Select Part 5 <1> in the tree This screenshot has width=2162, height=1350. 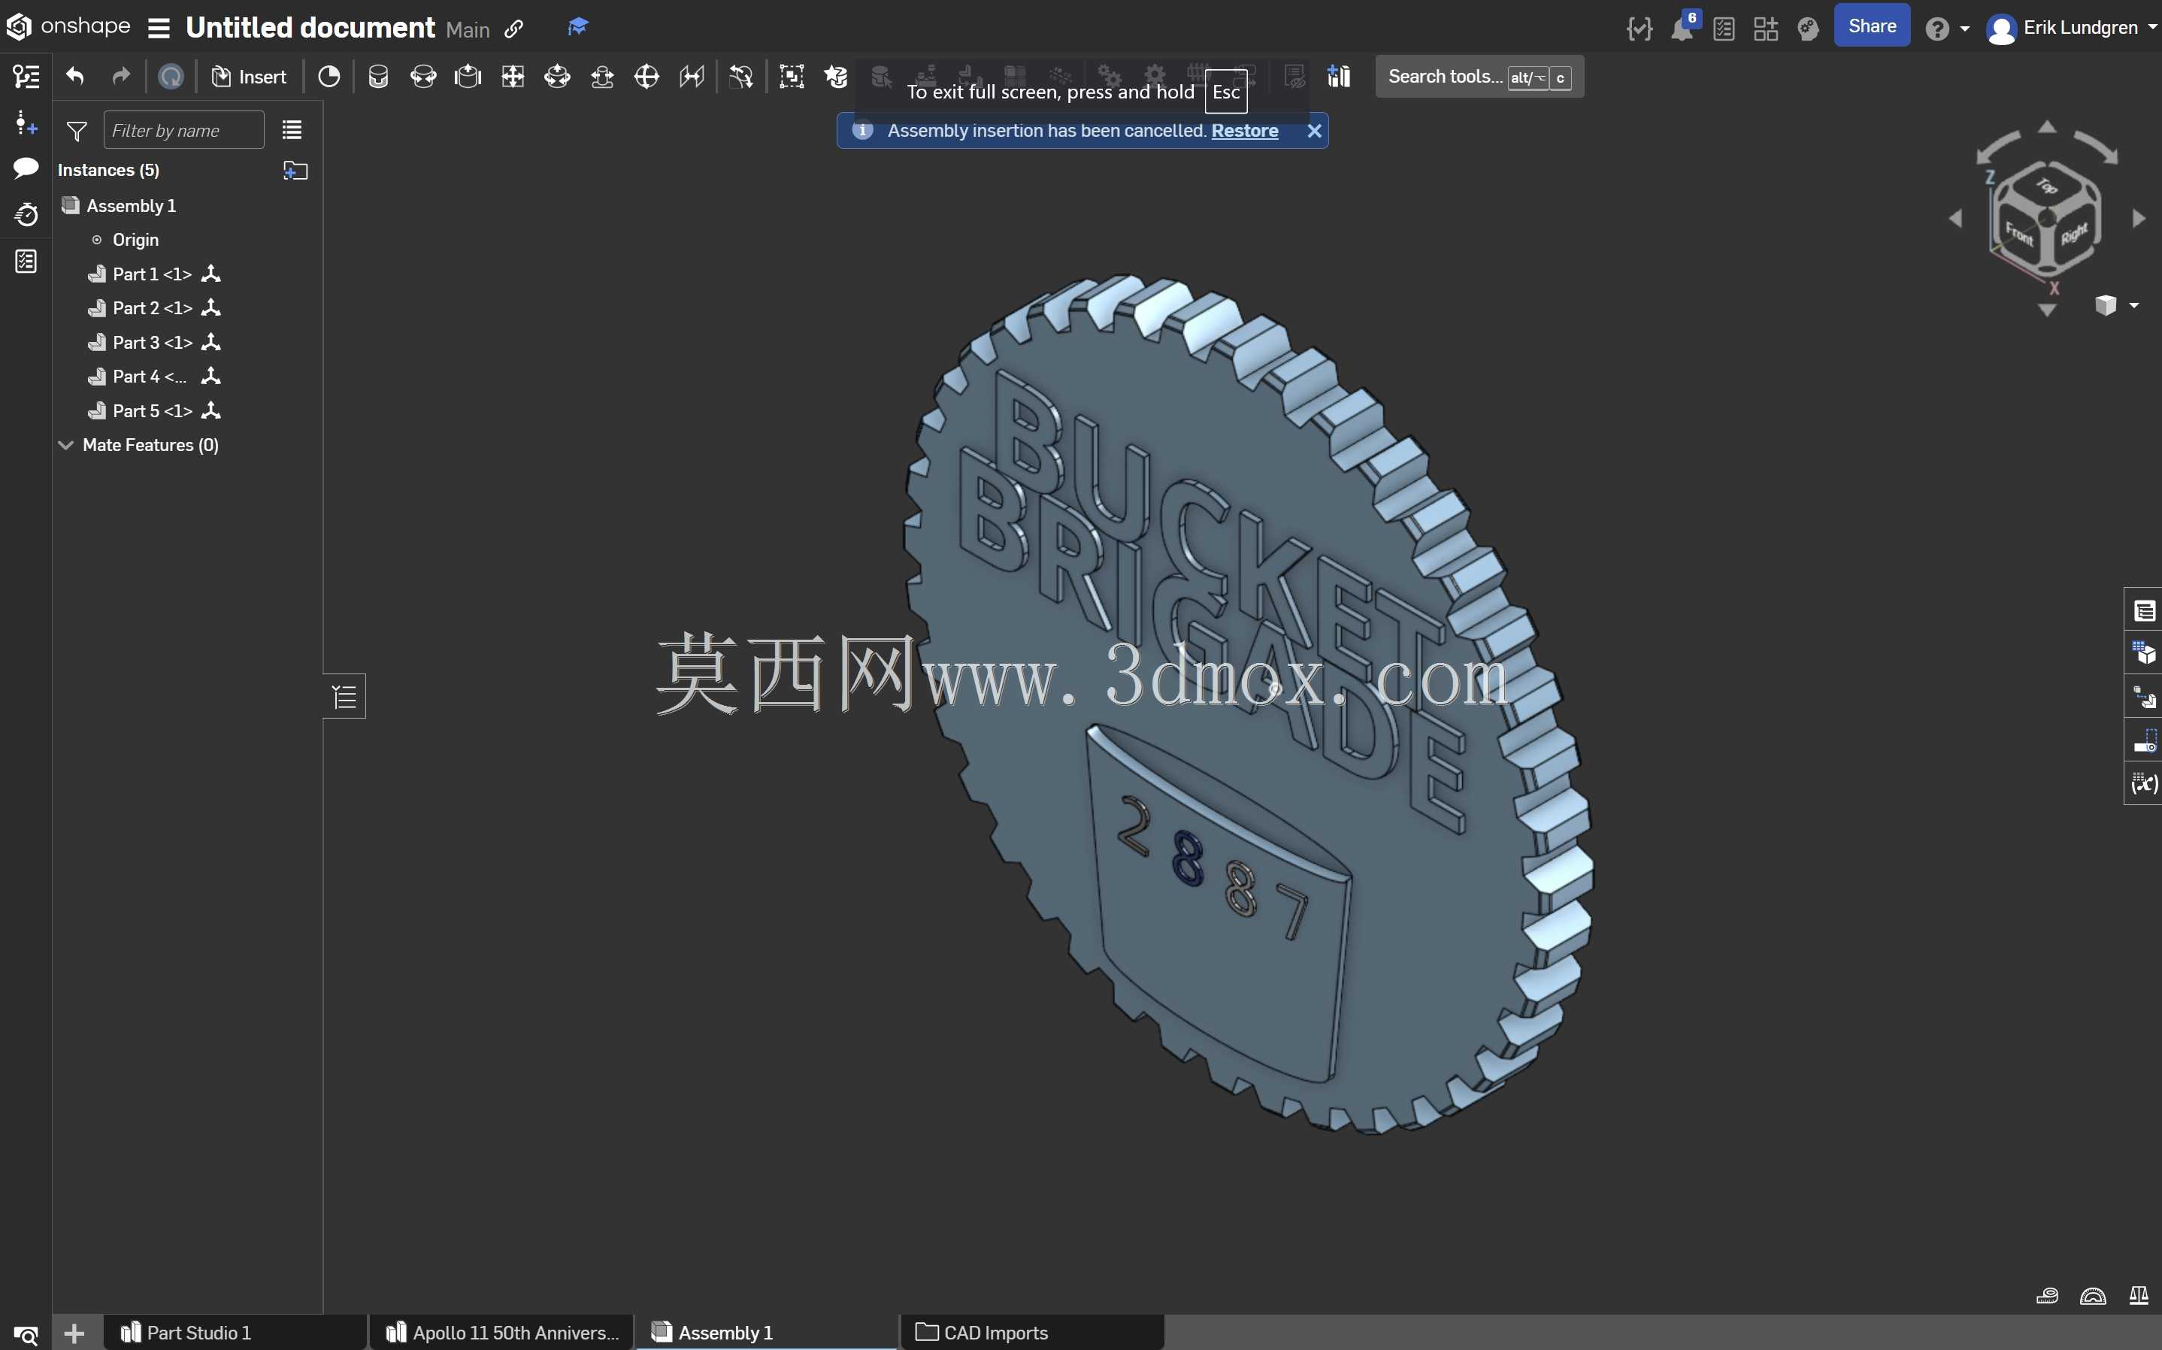tap(152, 410)
